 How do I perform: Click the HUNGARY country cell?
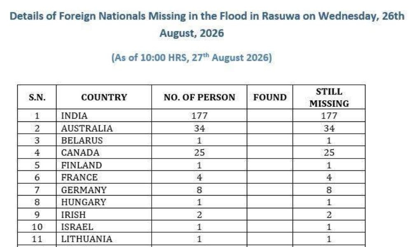click(104, 202)
